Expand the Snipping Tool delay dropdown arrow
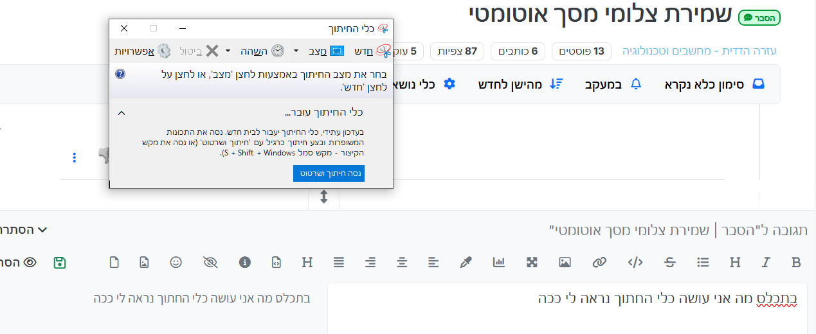The width and height of the screenshot is (816, 334). coord(228,51)
